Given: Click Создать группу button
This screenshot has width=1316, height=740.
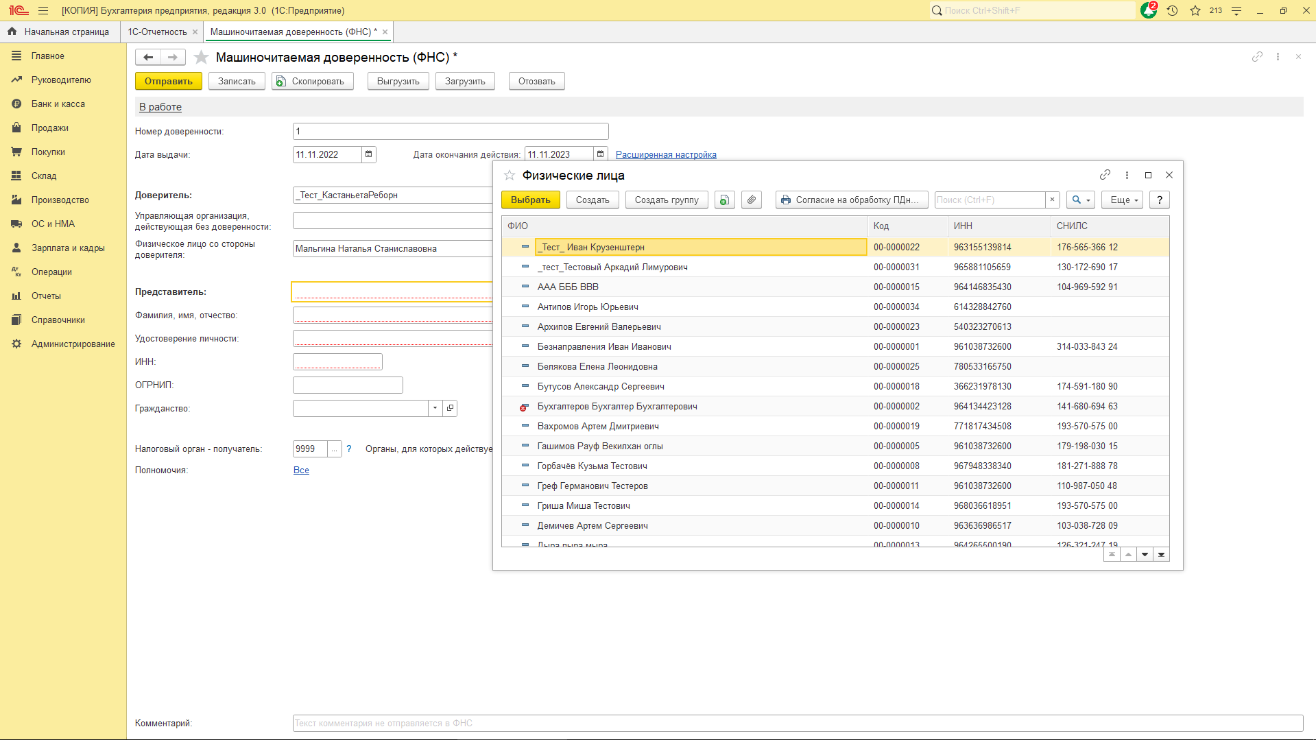Looking at the screenshot, I should pos(667,200).
